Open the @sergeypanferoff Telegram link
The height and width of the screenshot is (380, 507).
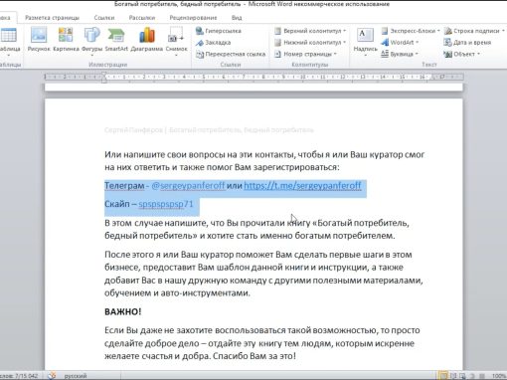(188, 186)
